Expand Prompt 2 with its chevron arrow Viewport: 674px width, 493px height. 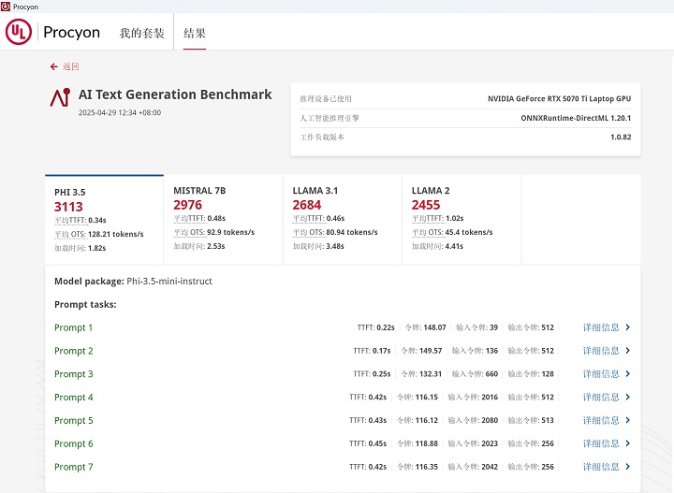pos(627,351)
